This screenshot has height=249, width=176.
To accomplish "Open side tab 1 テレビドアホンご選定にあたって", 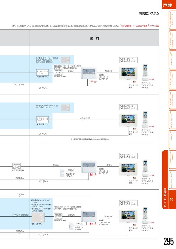I will pyautogui.click(x=172, y=20).
